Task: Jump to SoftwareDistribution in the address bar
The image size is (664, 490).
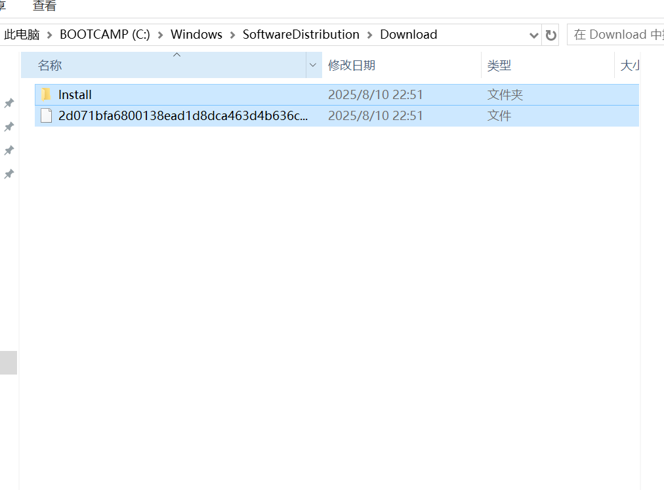Action: tap(301, 34)
